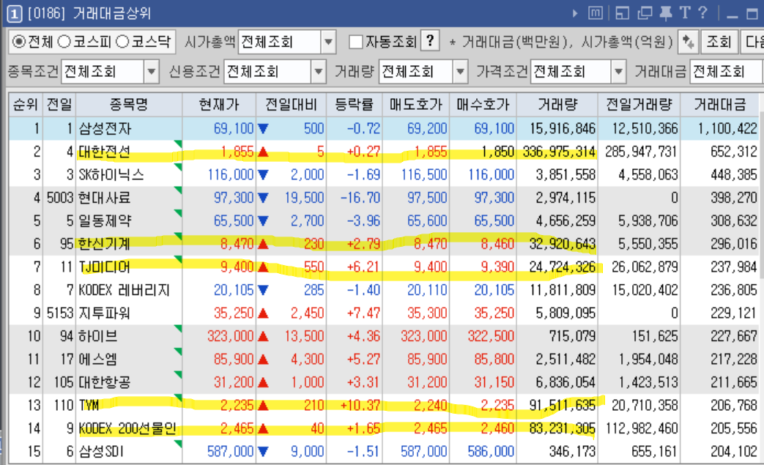
Task: Select 삼성SDI stock name
Action: 101,451
